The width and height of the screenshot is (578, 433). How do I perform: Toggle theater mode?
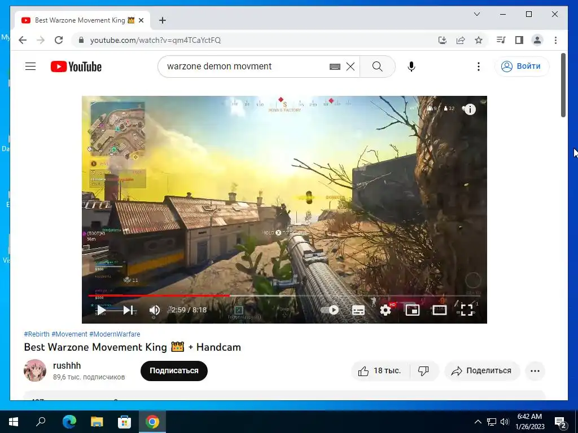[x=439, y=310]
